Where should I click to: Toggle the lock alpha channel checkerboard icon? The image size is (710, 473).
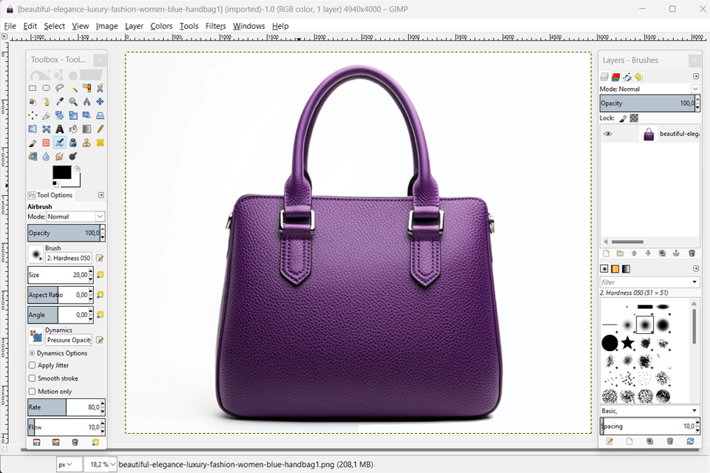pos(635,118)
